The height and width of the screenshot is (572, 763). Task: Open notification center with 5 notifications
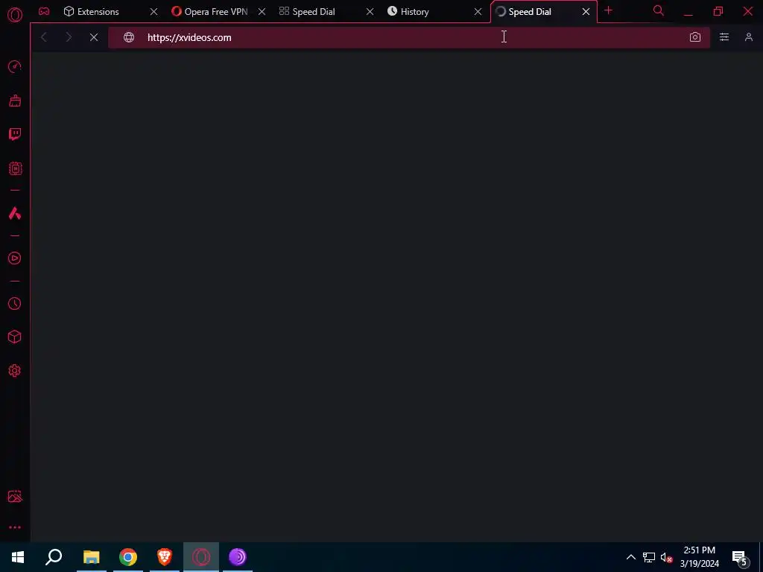739,557
